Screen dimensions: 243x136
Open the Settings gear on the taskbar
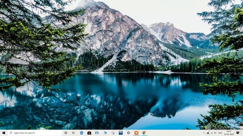click(128, 133)
